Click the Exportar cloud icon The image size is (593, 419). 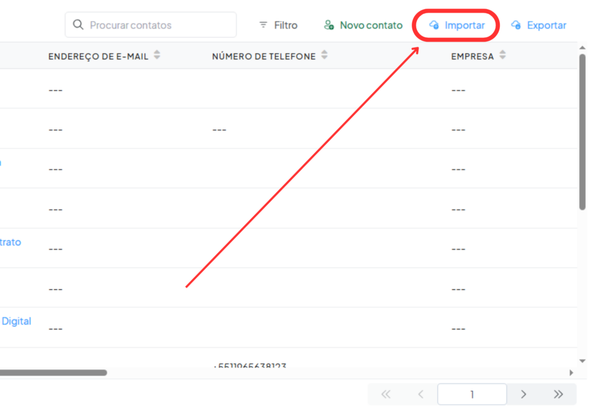tap(516, 25)
